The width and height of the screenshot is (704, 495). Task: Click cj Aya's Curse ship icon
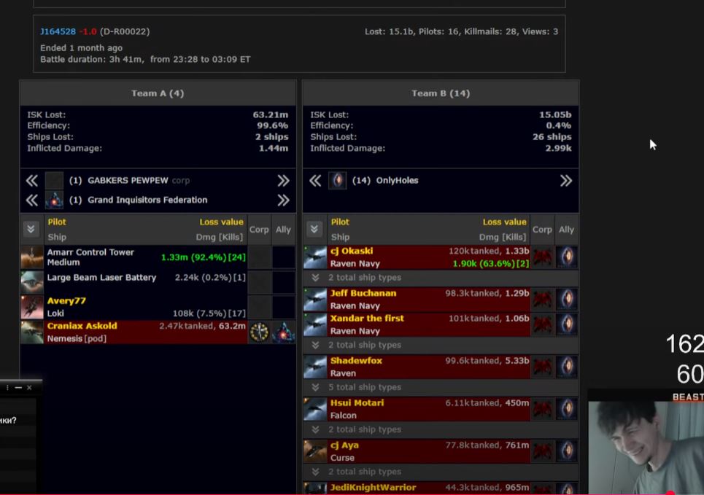[x=316, y=451]
